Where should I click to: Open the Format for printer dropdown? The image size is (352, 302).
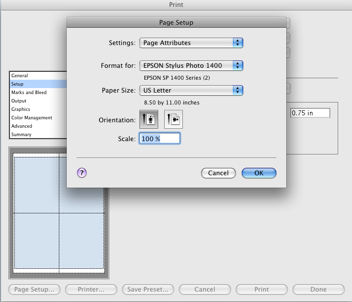191,65
